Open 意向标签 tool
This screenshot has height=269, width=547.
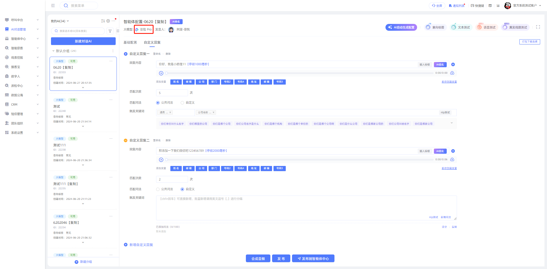[435, 27]
